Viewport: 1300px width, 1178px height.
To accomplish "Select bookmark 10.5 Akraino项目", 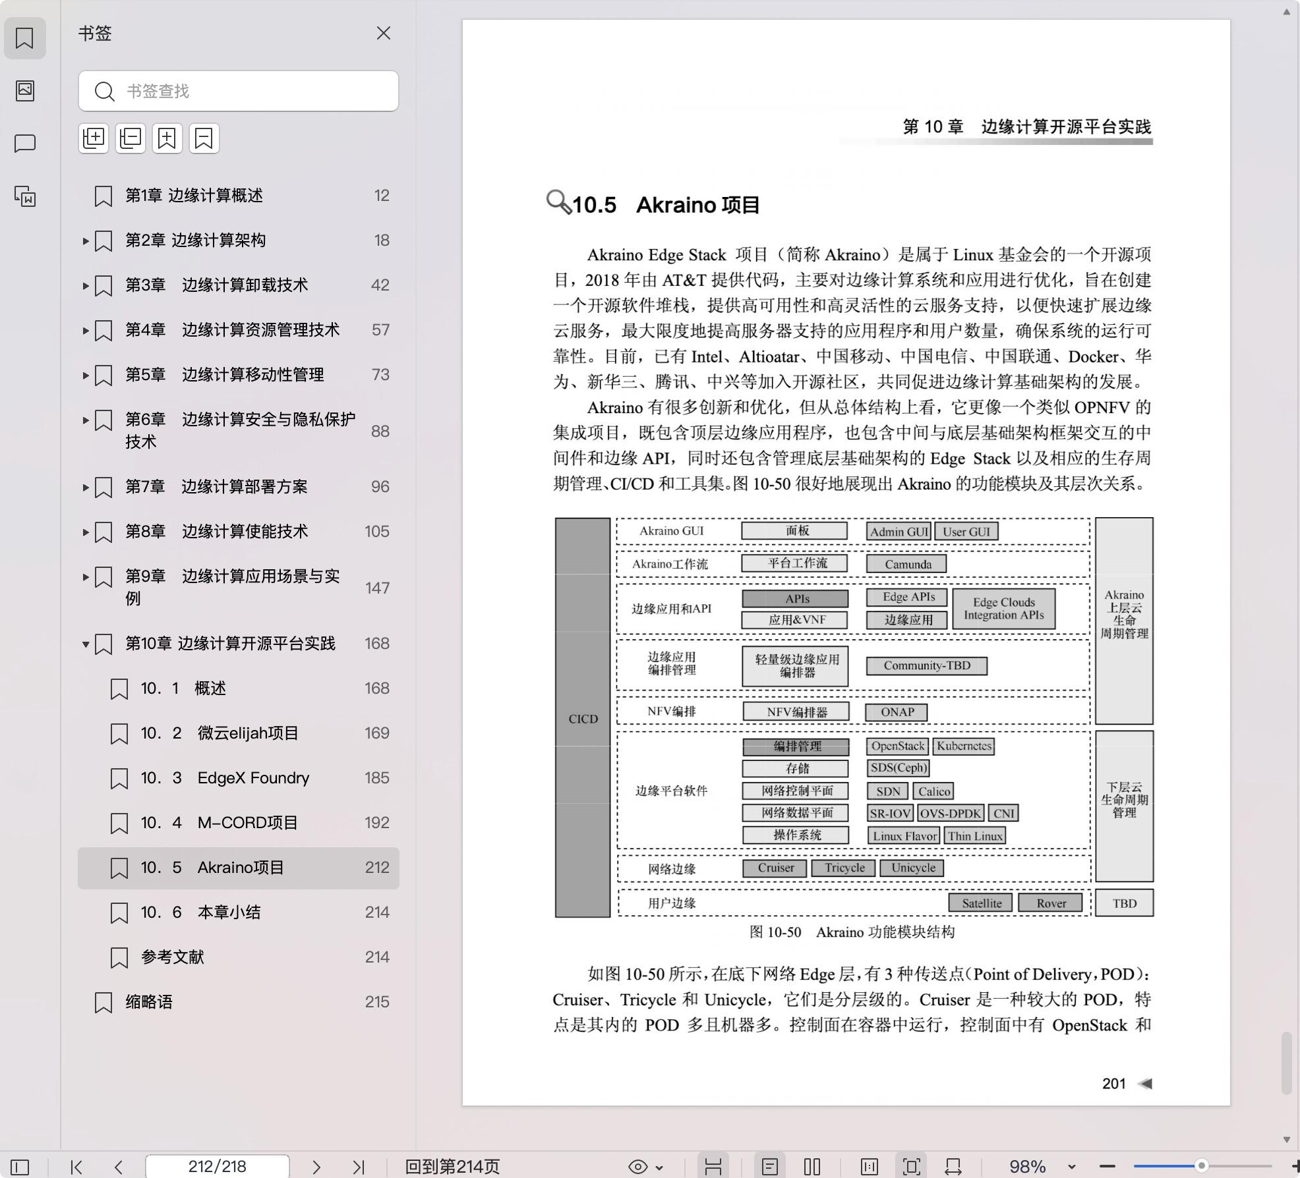I will [239, 868].
